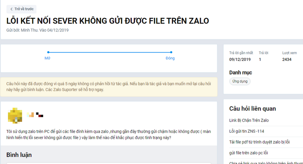Open related question 'Link Bị Chặn Trên Zalo'
The height and width of the screenshot is (164, 303).
click(x=249, y=121)
